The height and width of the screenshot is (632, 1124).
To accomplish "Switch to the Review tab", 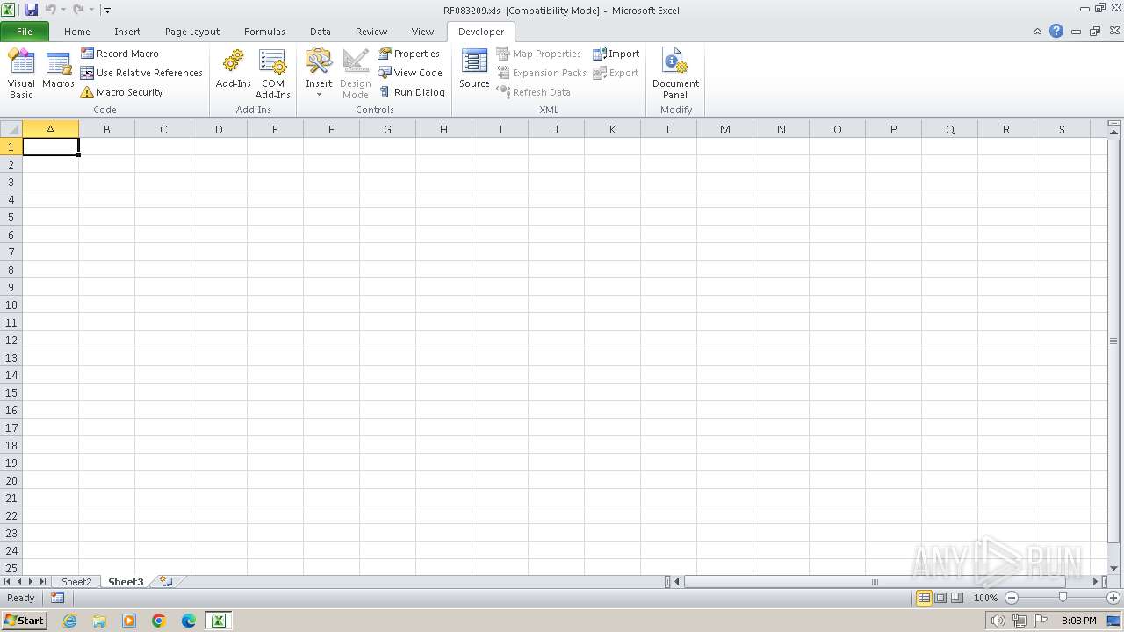I will tap(371, 32).
